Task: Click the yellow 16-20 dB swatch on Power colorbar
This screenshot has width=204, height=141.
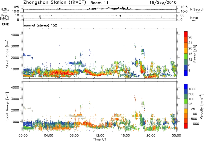Action: tap(186, 51)
